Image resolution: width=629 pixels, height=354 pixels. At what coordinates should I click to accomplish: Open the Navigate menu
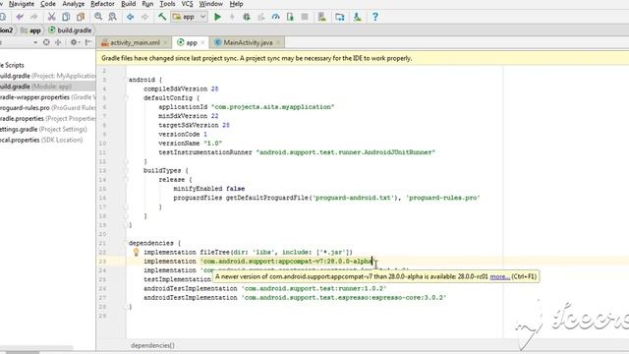(x=22, y=4)
